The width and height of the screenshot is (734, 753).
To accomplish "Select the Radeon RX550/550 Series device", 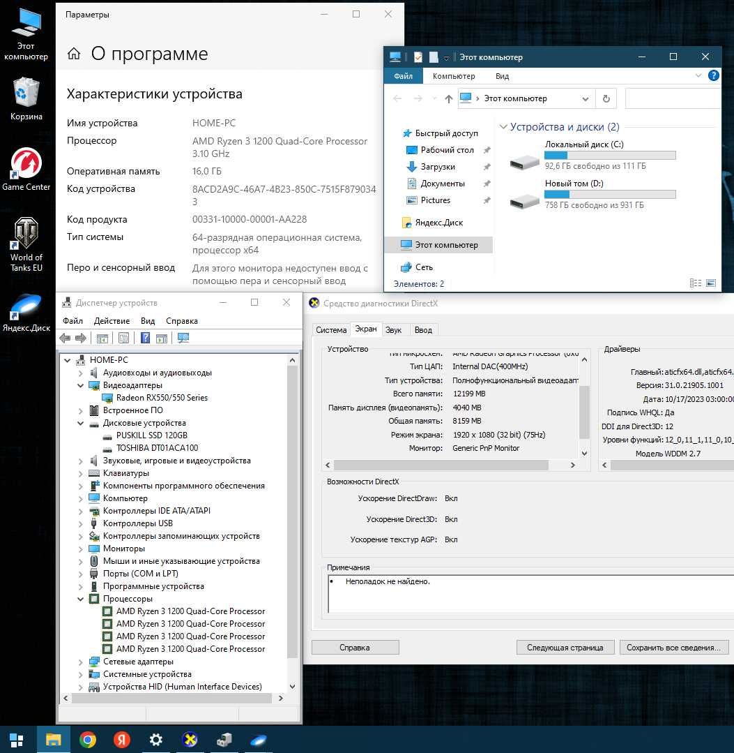I will pyautogui.click(x=162, y=398).
